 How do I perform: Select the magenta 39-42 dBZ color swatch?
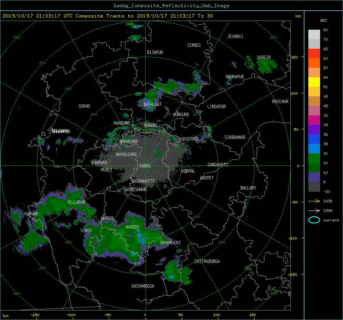[x=314, y=120]
